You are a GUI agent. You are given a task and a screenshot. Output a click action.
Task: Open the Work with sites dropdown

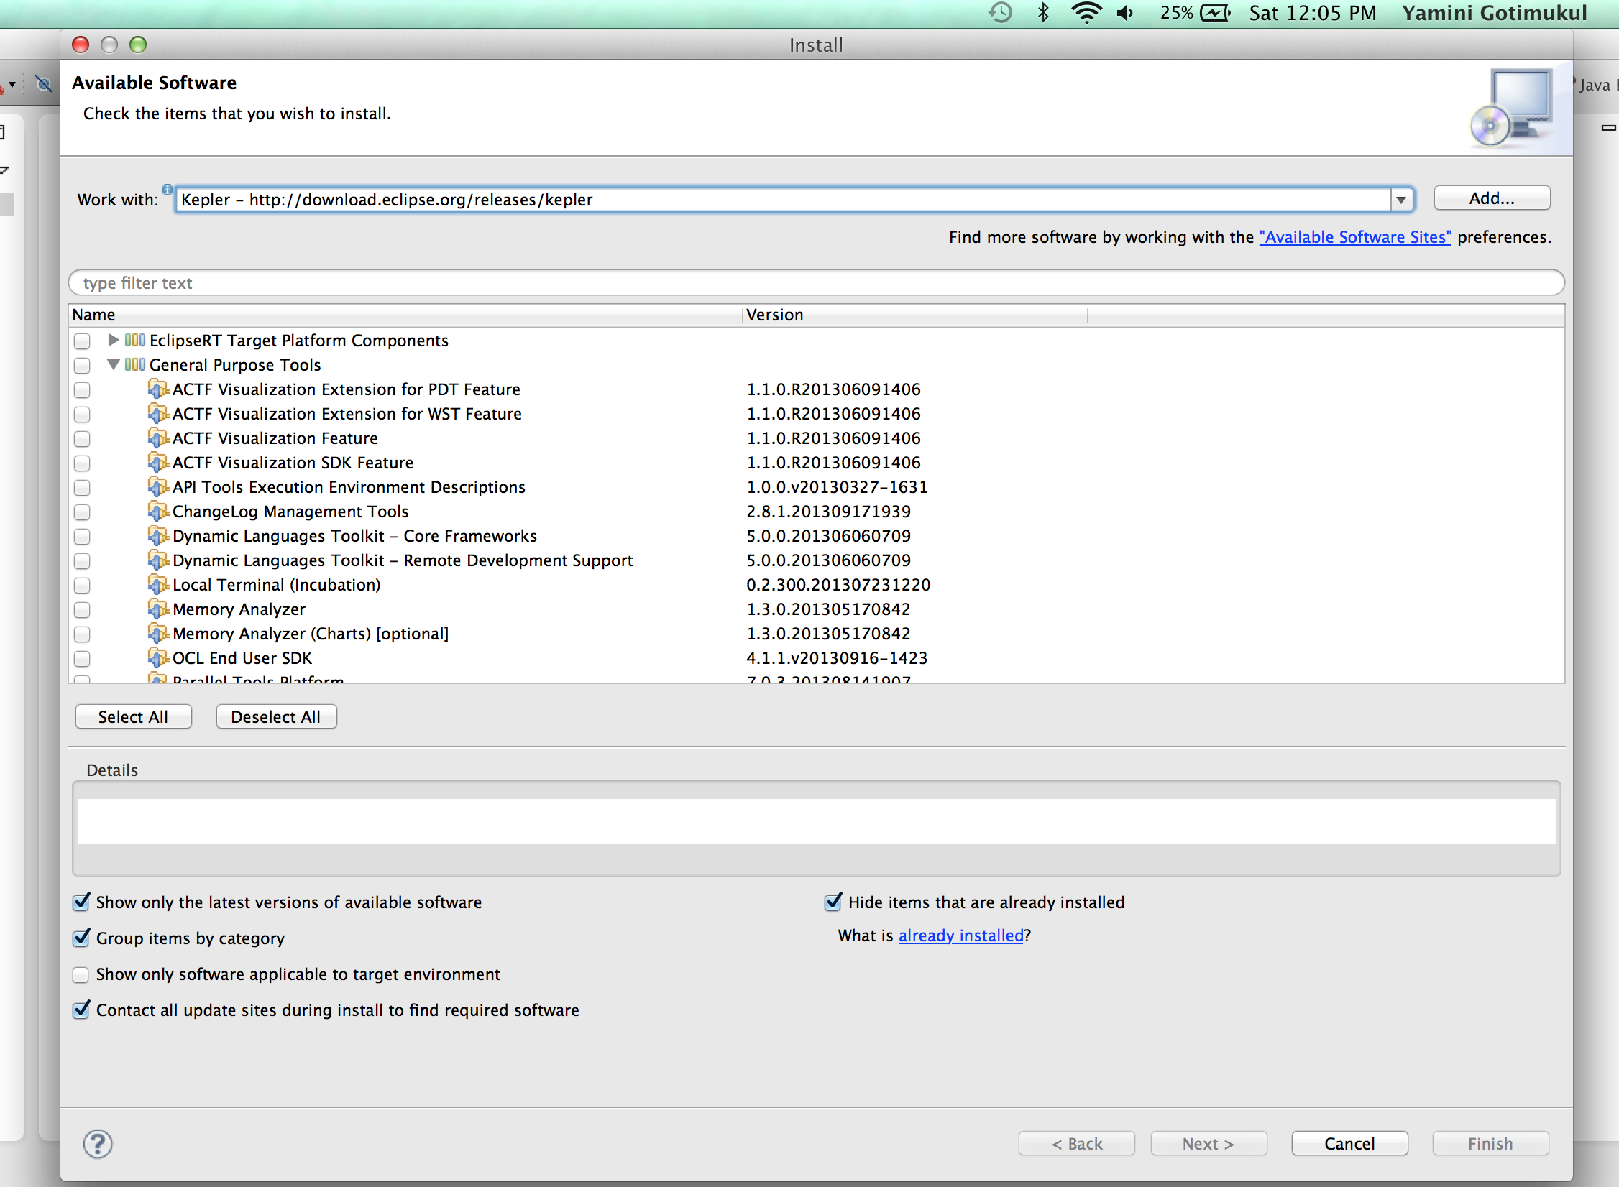tap(1400, 200)
